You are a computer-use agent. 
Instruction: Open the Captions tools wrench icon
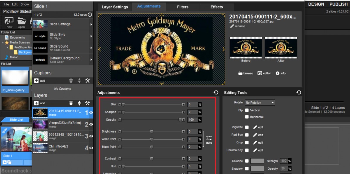(x=87, y=81)
